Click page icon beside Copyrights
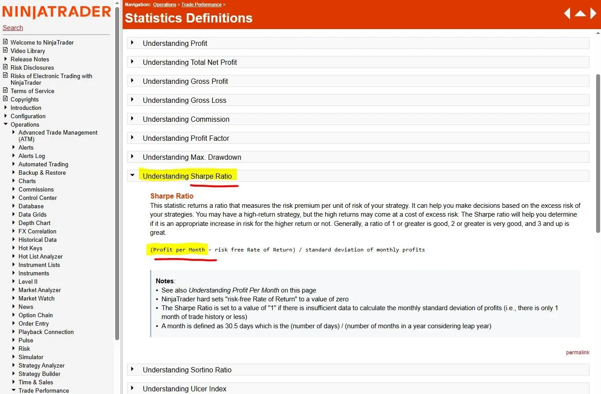The image size is (601, 394). click(x=5, y=99)
